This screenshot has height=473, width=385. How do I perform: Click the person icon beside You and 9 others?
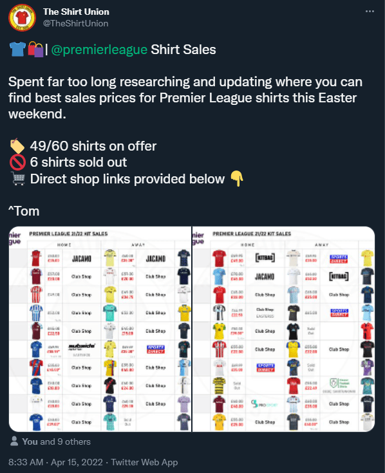coord(14,441)
